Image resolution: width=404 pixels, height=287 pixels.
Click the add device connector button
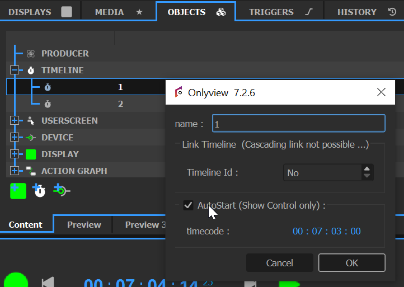click(62, 190)
